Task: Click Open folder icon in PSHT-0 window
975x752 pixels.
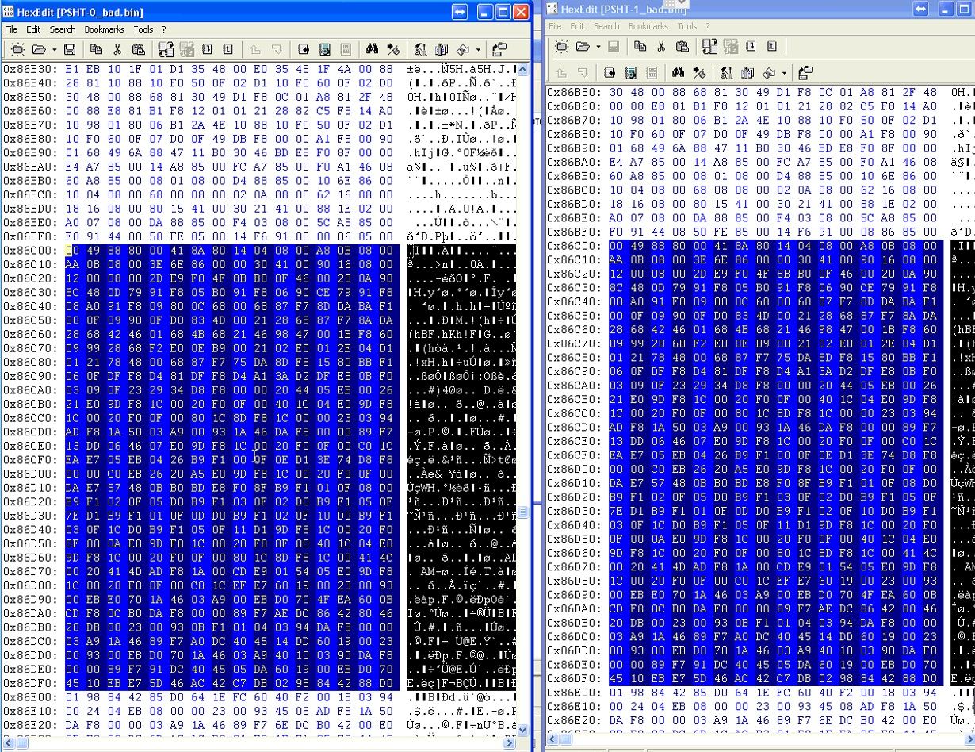Action: pyautogui.click(x=39, y=49)
